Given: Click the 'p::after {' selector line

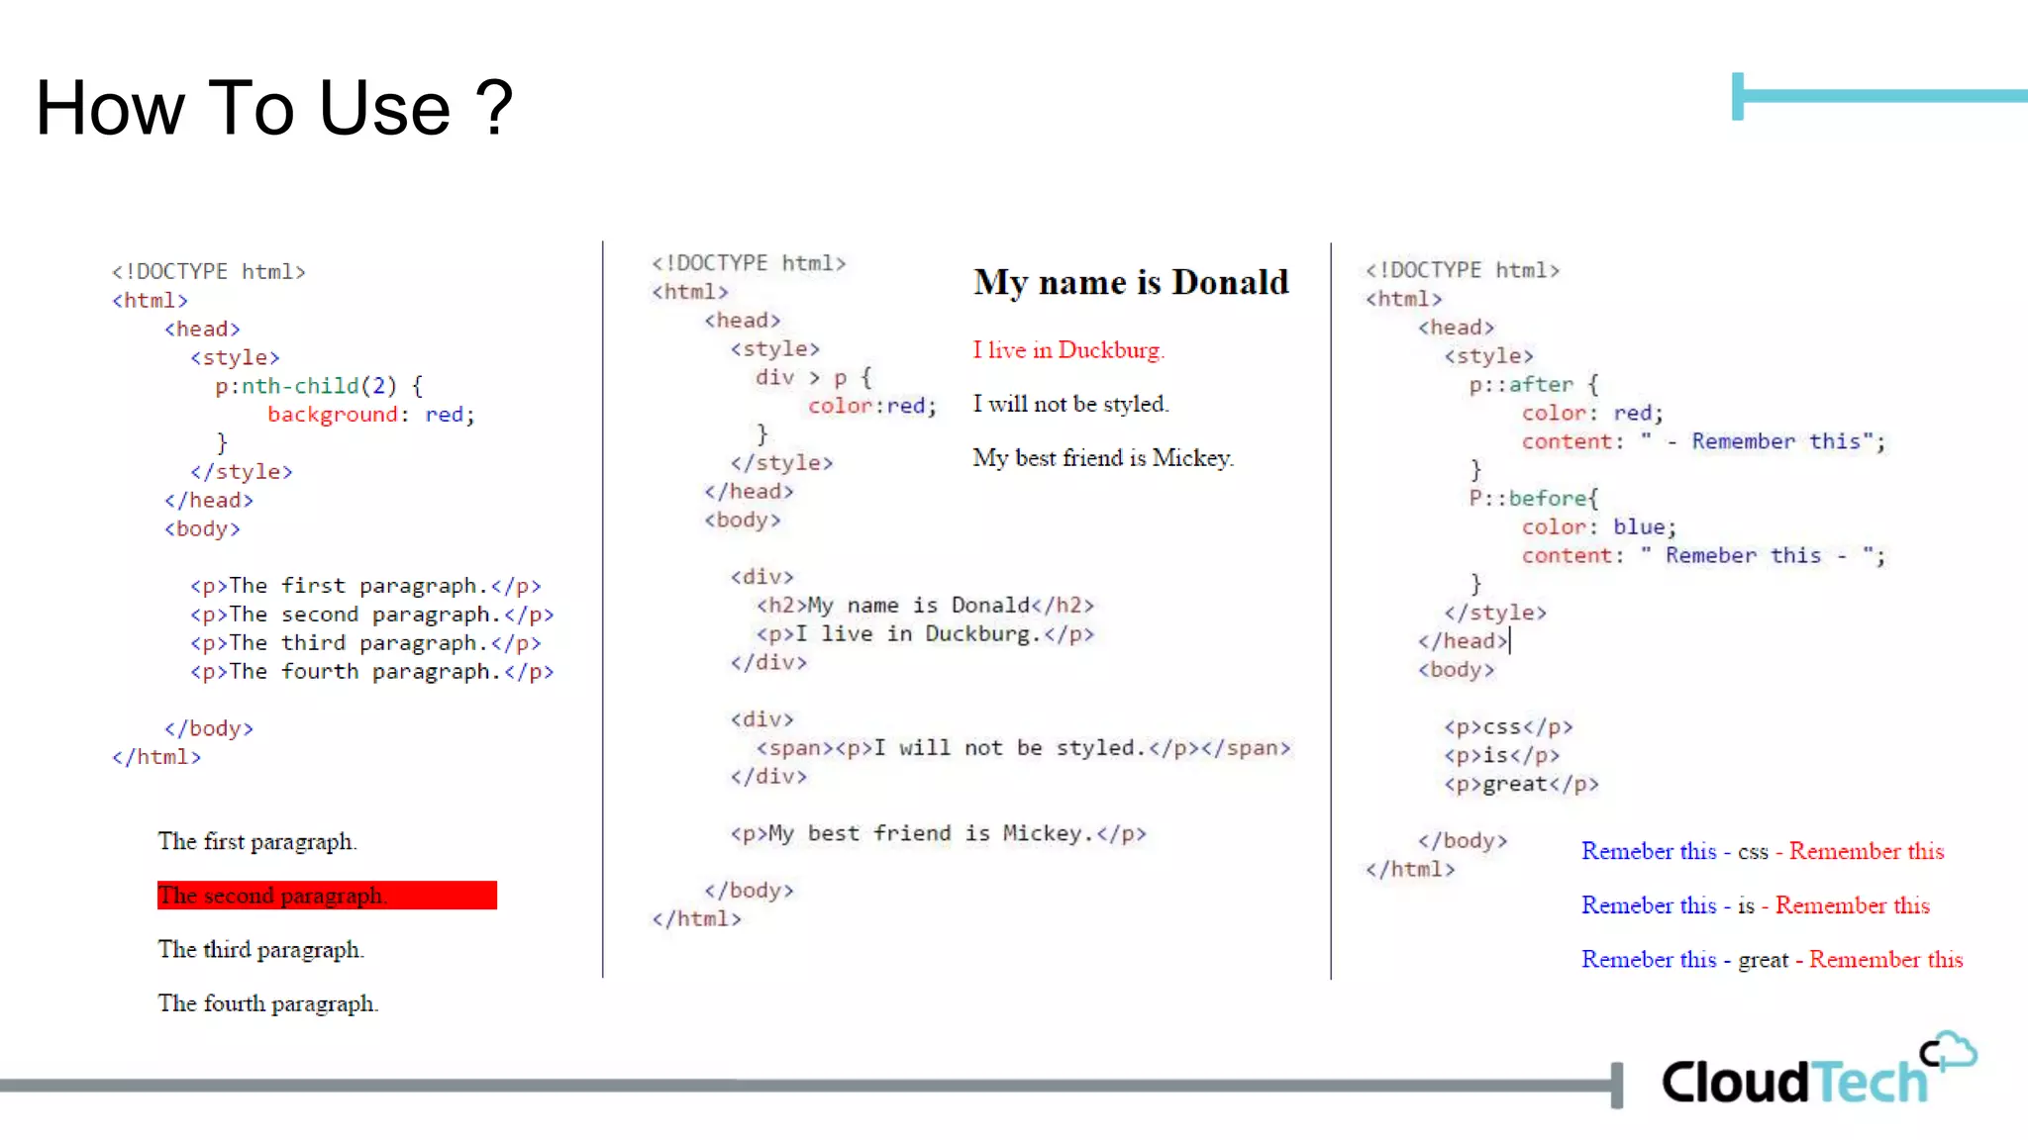Looking at the screenshot, I should pyautogui.click(x=1533, y=385).
